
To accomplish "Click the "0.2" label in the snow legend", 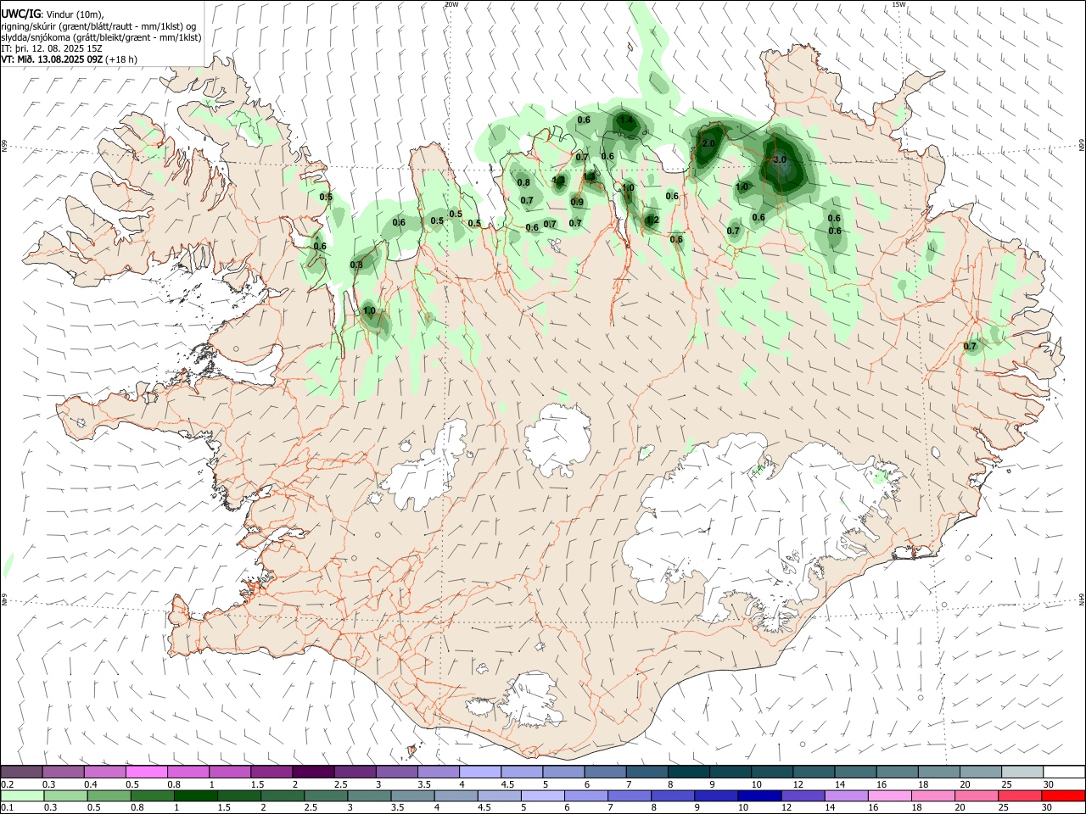I will click(x=7, y=784).
